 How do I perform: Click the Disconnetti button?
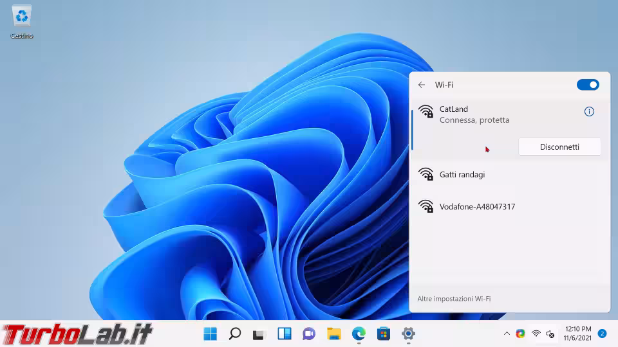click(559, 147)
